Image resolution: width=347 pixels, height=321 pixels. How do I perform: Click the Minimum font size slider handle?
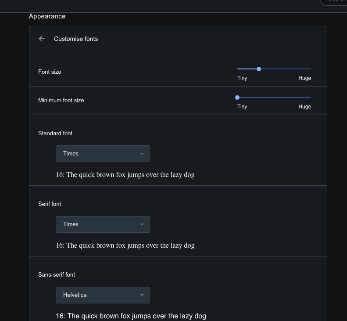click(x=237, y=97)
